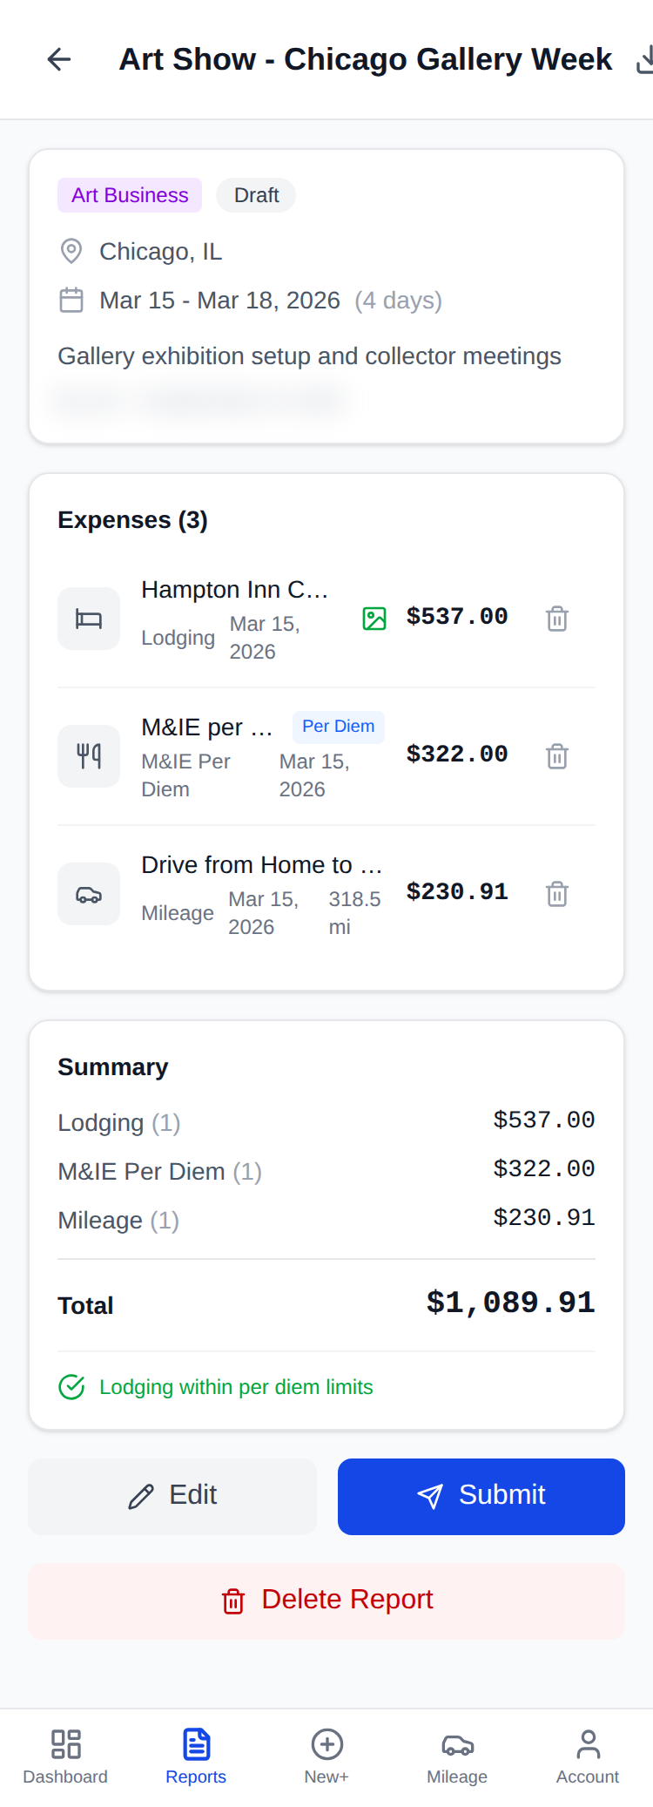Tap the green per diem compliance checkmark
Image resolution: width=653 pixels, height=1807 pixels.
71,1386
